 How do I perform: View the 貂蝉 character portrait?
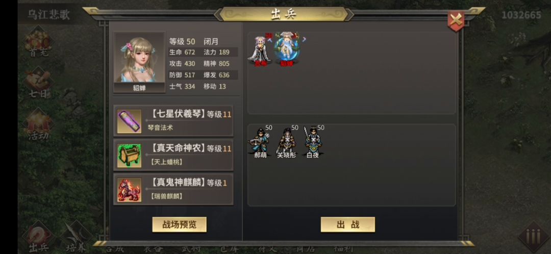pos(139,62)
